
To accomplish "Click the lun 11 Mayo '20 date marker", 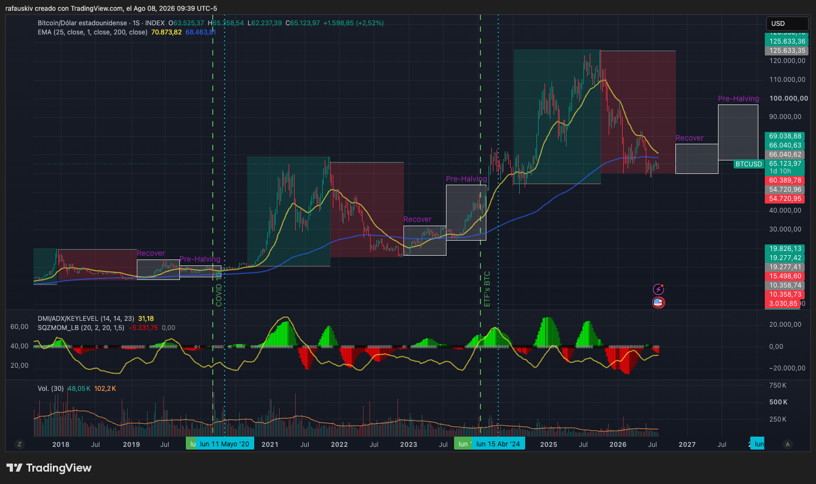I will (x=224, y=444).
